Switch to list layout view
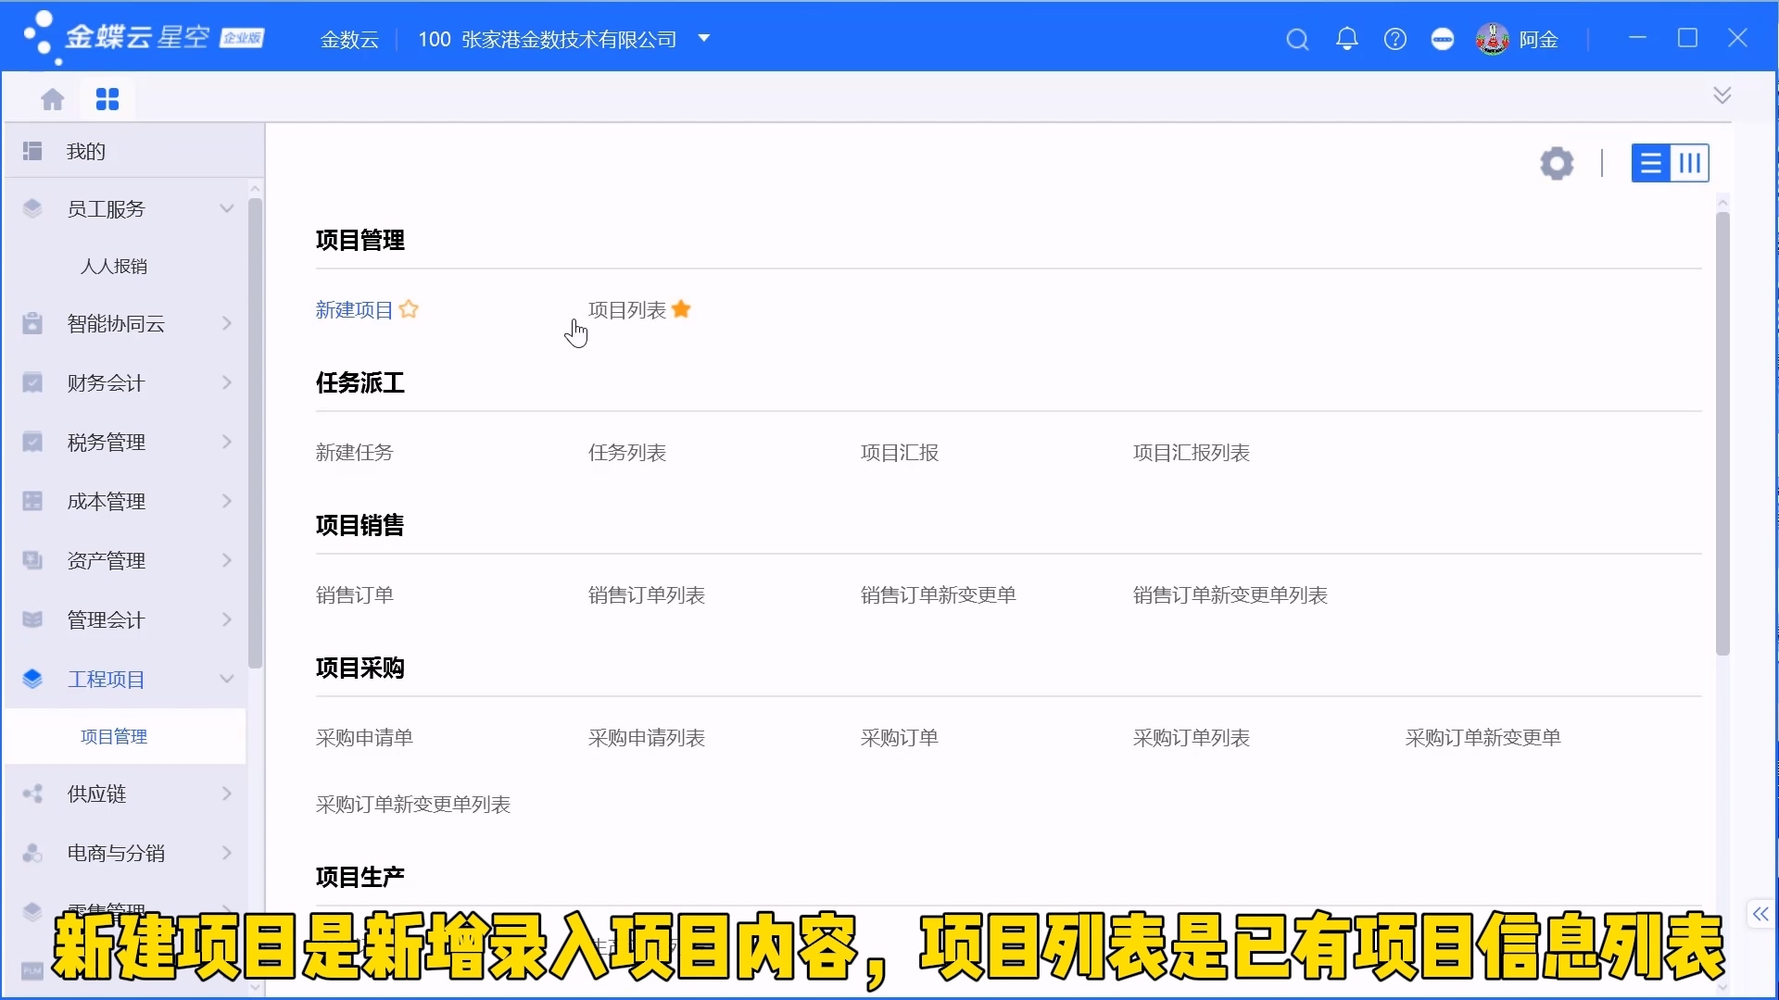Screen dimensions: 1779x1000 [x=1651, y=163]
